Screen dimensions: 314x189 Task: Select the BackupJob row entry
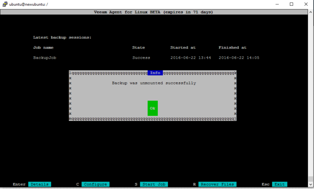45,58
